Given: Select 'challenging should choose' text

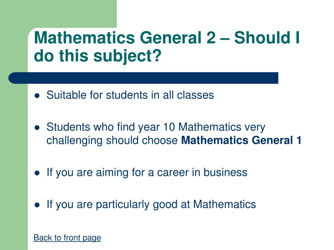Looking at the screenshot, I should point(112,141).
